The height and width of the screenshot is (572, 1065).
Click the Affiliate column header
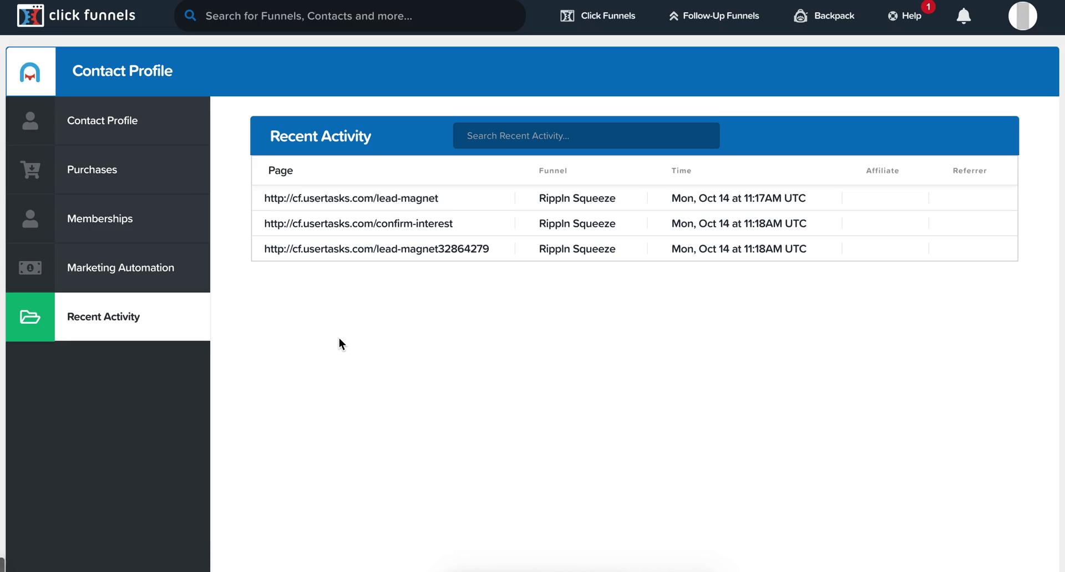[883, 171]
